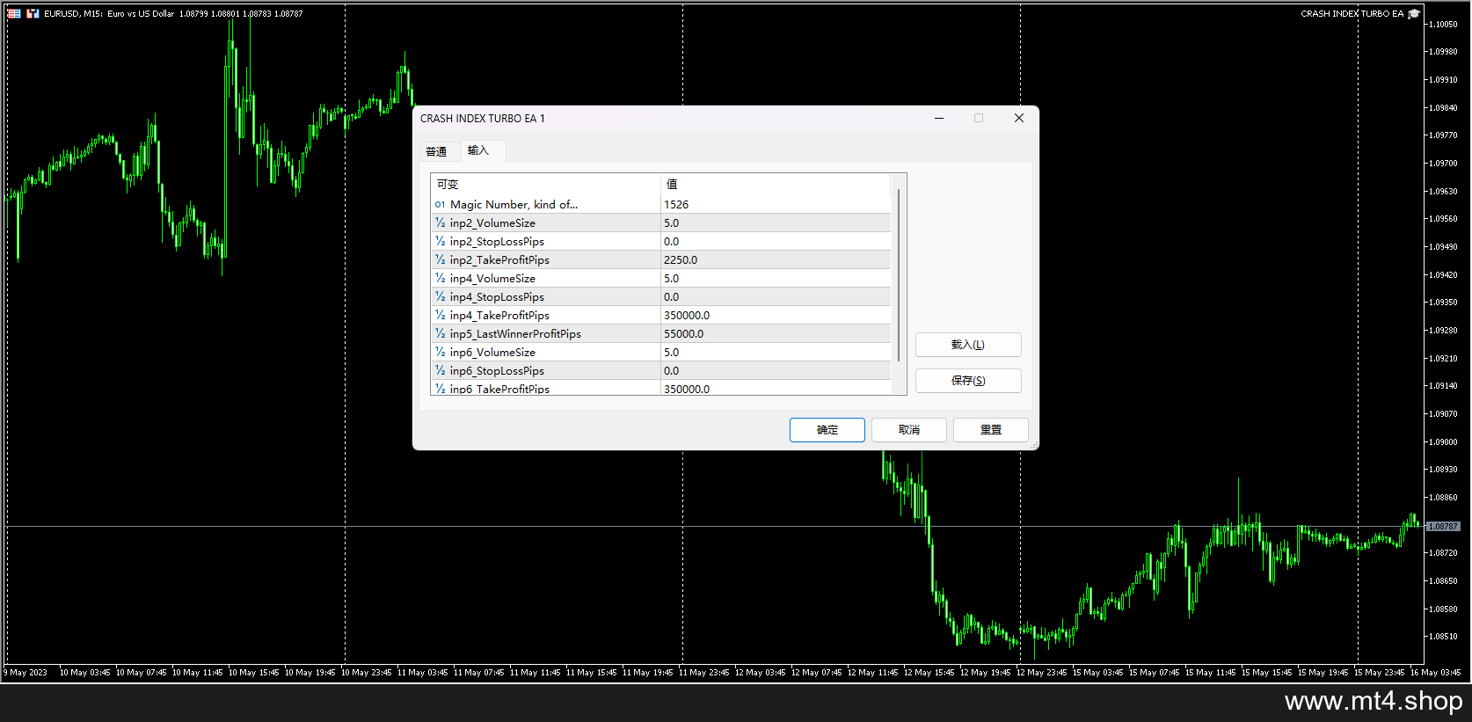Select the inp4_TakeProfitPips row label
This screenshot has height=722, width=1472.
[499, 315]
